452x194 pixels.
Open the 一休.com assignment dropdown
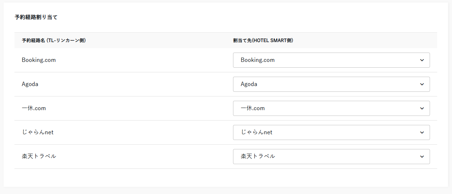331,108
